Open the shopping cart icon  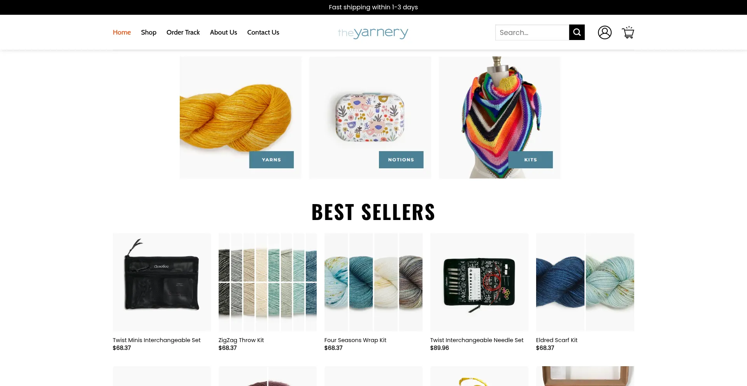coord(628,32)
